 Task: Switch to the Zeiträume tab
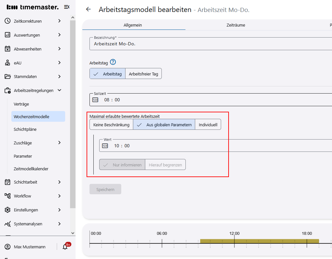click(236, 25)
